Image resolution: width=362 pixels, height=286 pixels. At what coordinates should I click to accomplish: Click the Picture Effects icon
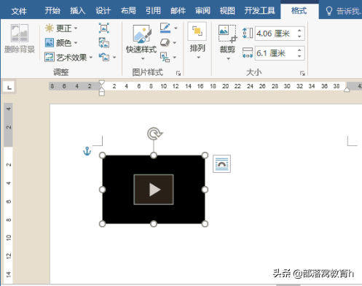point(165,42)
